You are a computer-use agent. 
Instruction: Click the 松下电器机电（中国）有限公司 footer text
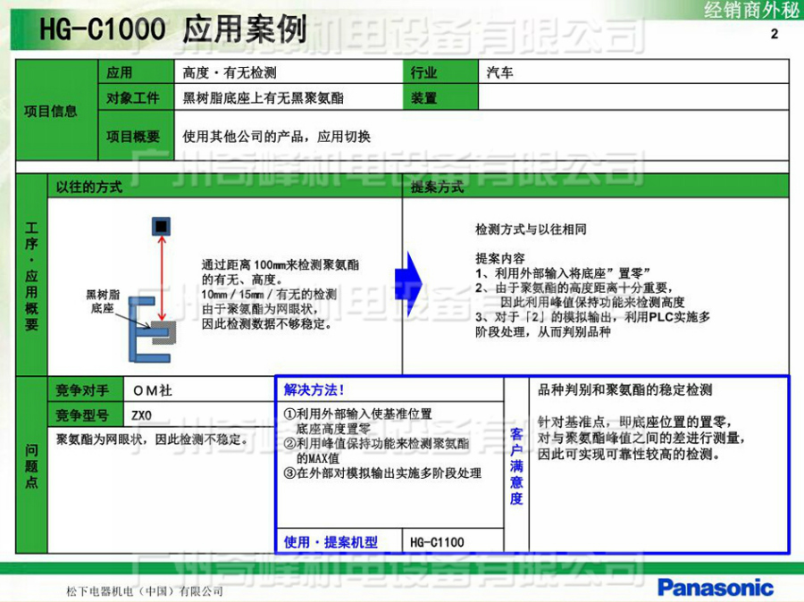click(x=145, y=591)
